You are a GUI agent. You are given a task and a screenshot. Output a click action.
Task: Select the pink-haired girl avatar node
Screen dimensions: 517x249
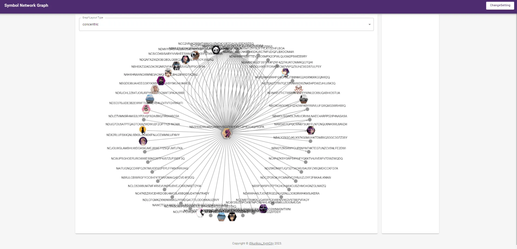[186, 60]
